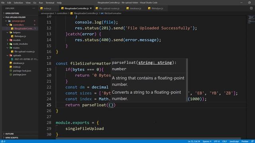
Task: Open Explorer more actions ellipsis
Action: (33, 8)
